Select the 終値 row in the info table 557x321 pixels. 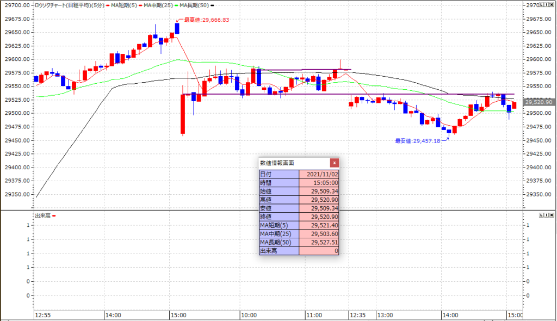(x=299, y=217)
